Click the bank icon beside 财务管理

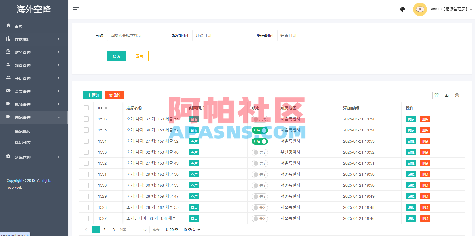pyautogui.click(x=8, y=52)
